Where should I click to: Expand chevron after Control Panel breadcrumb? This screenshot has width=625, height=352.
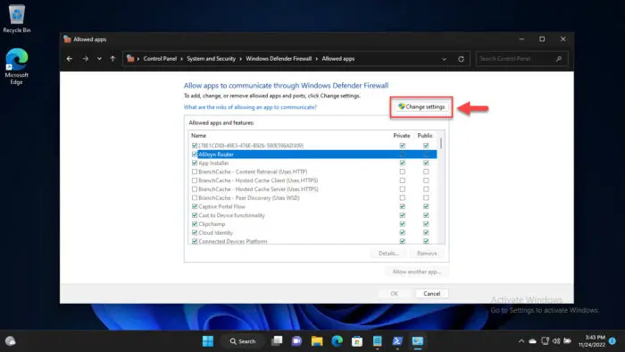click(181, 59)
